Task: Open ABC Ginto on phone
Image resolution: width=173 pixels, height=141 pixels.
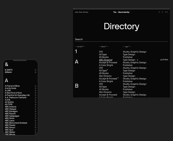Action: point(10,118)
